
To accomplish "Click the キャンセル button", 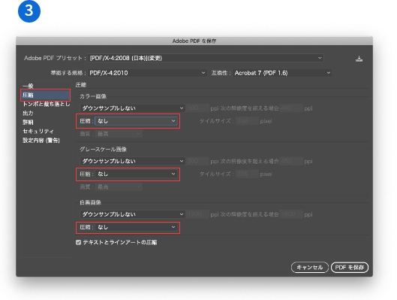I will 310,267.
